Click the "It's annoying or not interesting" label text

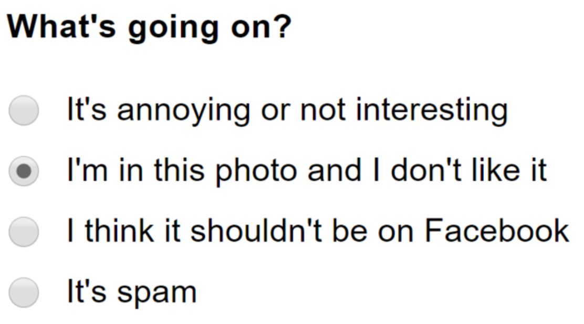[x=287, y=111]
